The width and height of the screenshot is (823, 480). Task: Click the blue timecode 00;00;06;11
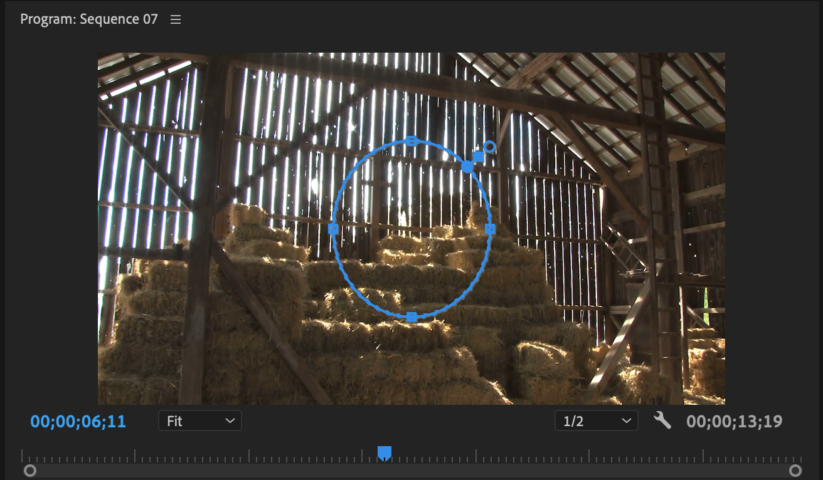coord(78,421)
